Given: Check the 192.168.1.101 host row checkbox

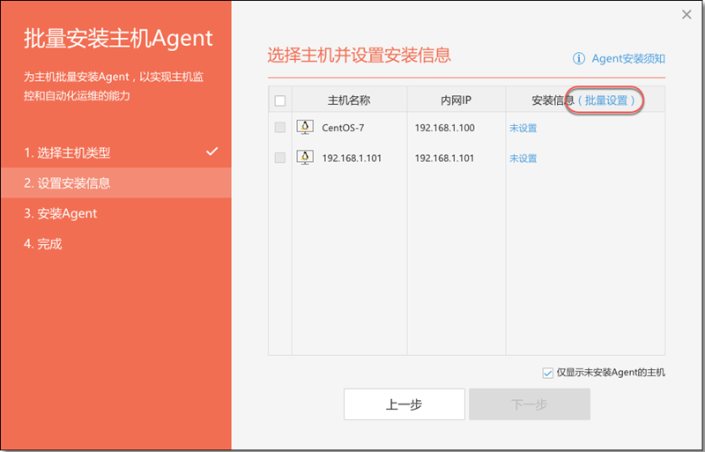Looking at the screenshot, I should 280,158.
